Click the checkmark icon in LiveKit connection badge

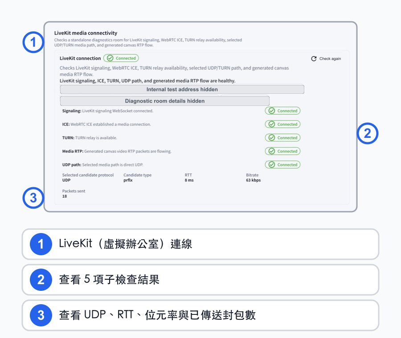pos(110,58)
